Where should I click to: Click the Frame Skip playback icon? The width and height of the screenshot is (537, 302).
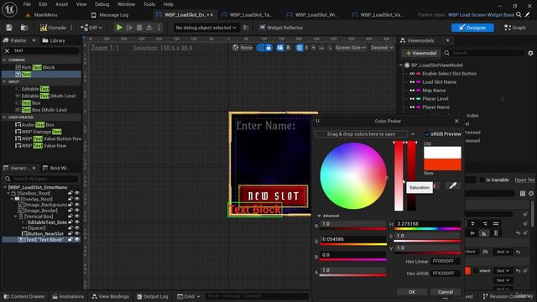(x=129, y=28)
